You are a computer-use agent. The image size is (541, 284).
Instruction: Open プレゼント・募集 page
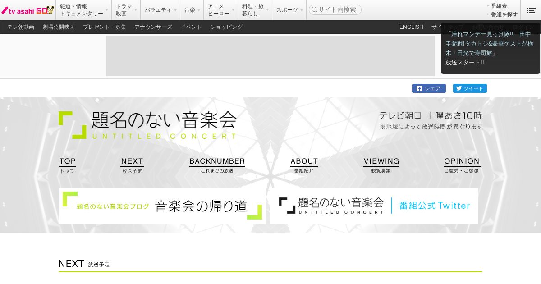tap(105, 27)
